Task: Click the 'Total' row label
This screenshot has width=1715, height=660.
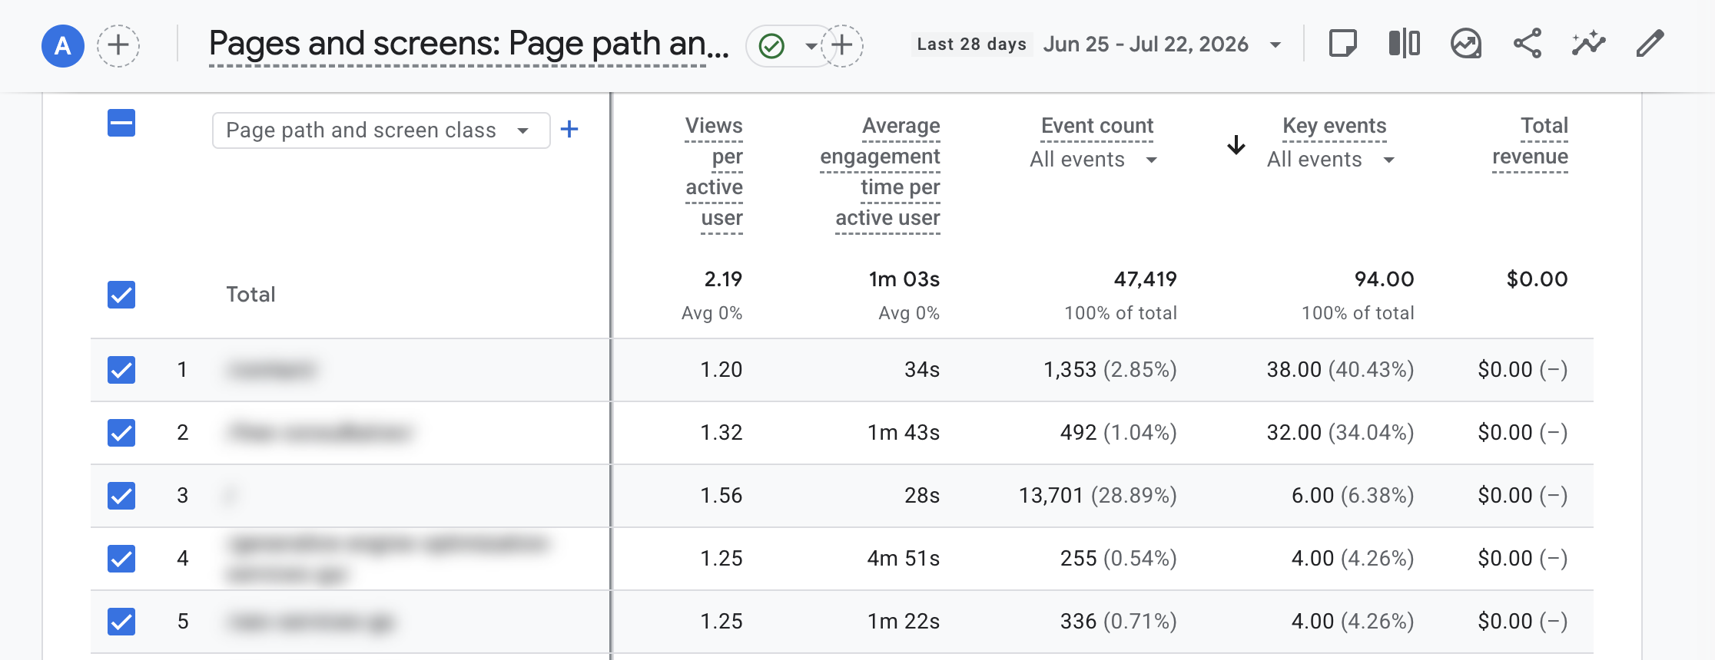Action: click(250, 295)
